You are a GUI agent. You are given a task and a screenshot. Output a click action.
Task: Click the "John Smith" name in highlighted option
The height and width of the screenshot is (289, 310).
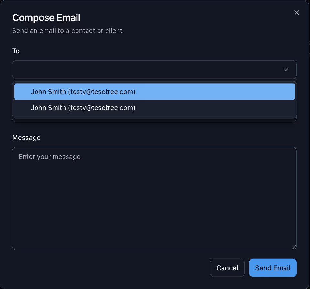coord(48,92)
